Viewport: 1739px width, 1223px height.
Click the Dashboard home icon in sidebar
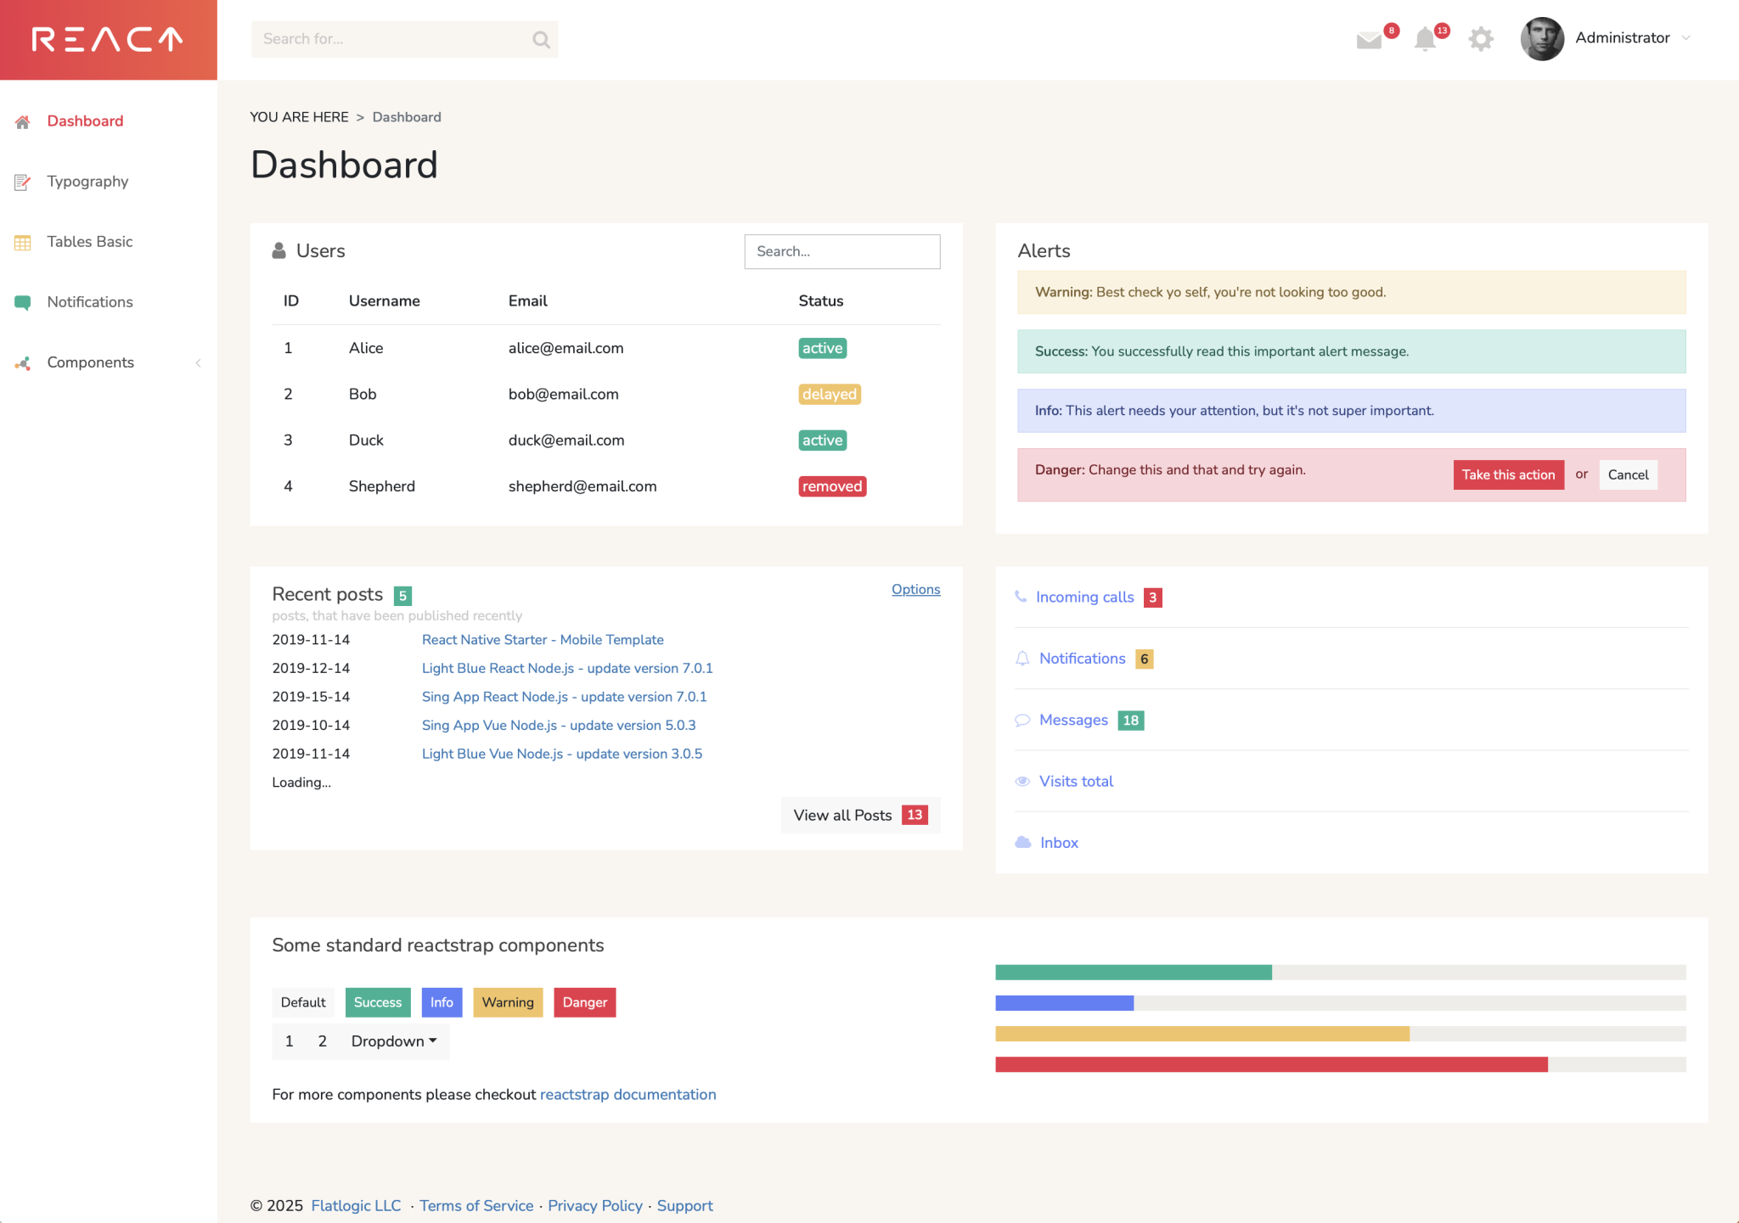pos(23,121)
